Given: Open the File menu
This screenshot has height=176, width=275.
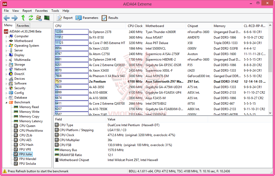Looking at the screenshot, I should (6, 11).
